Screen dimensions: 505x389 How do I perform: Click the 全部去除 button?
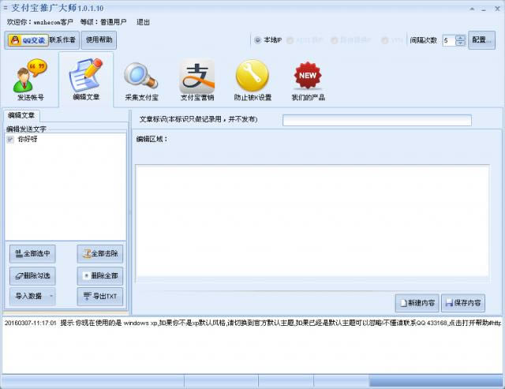(x=100, y=253)
